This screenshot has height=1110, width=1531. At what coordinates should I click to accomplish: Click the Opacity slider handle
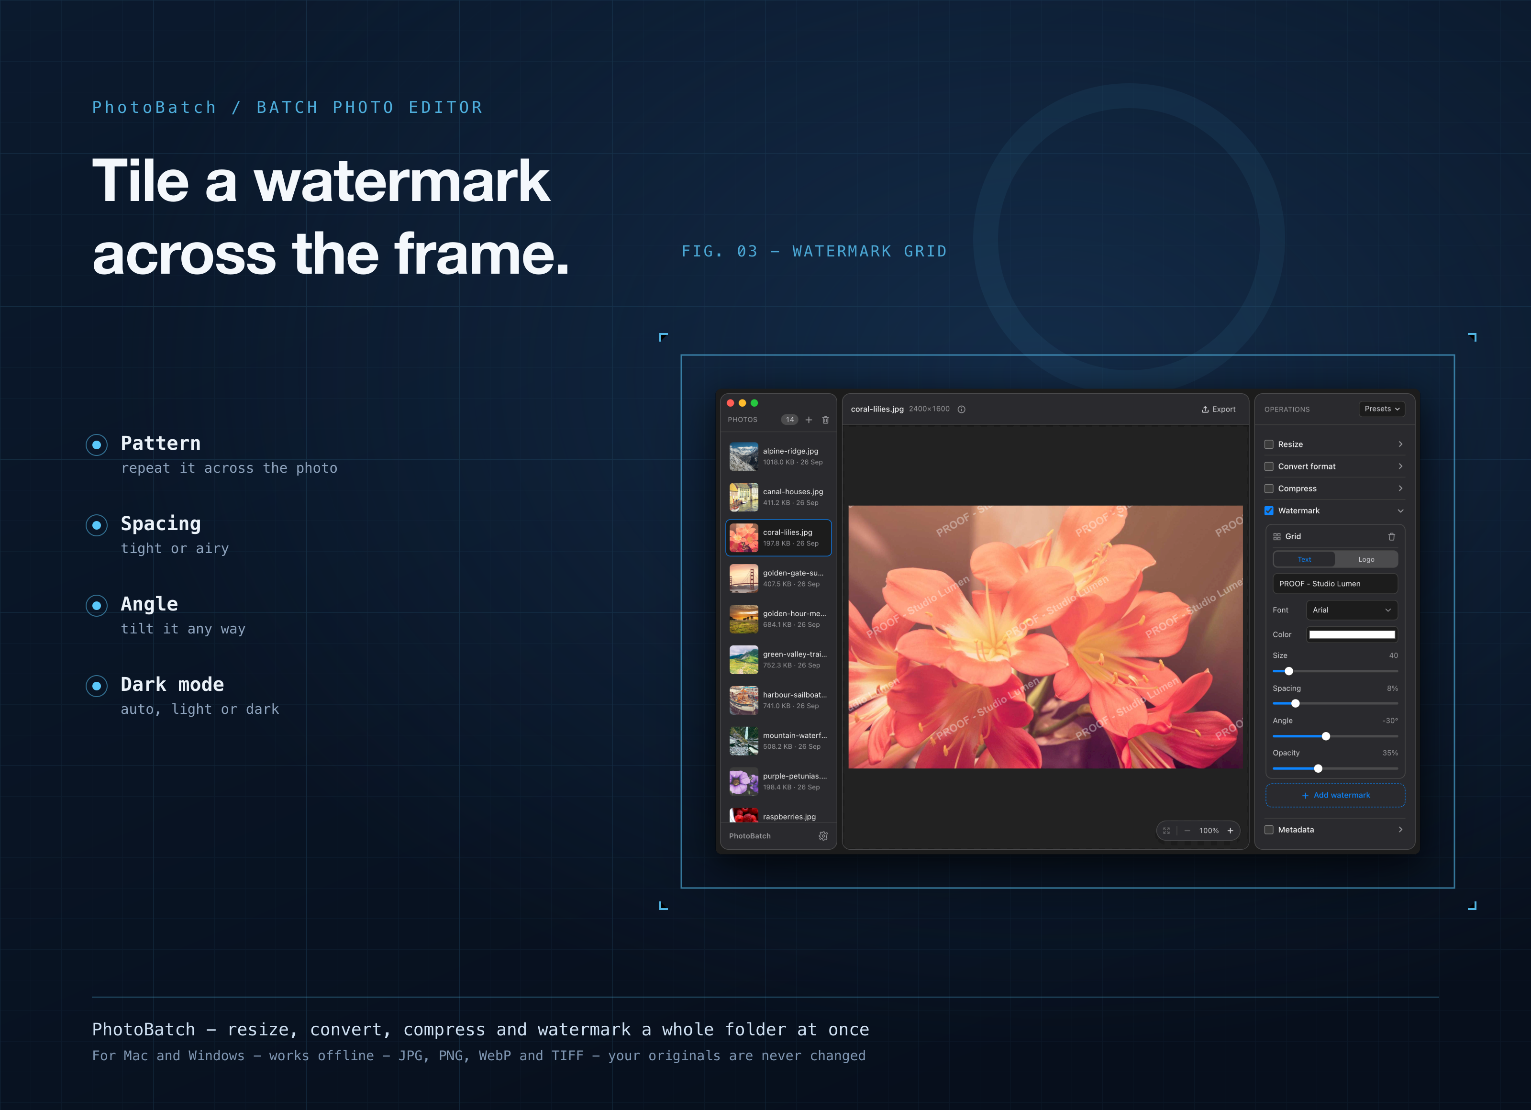coord(1318,768)
